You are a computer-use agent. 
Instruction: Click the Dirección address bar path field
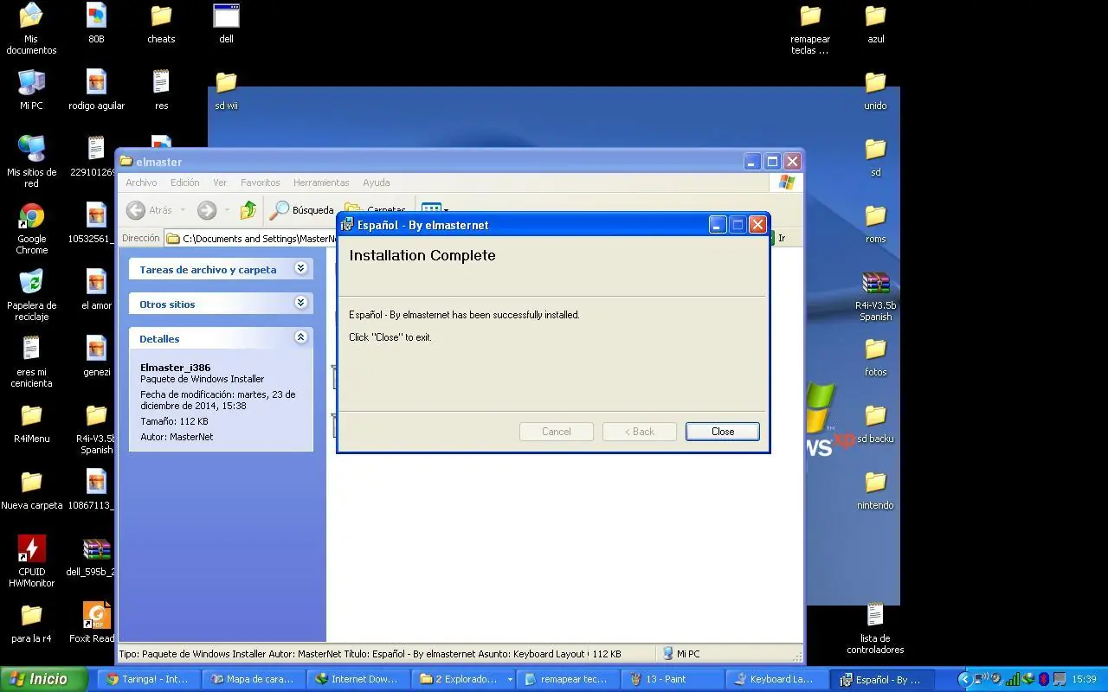pyautogui.click(x=251, y=238)
